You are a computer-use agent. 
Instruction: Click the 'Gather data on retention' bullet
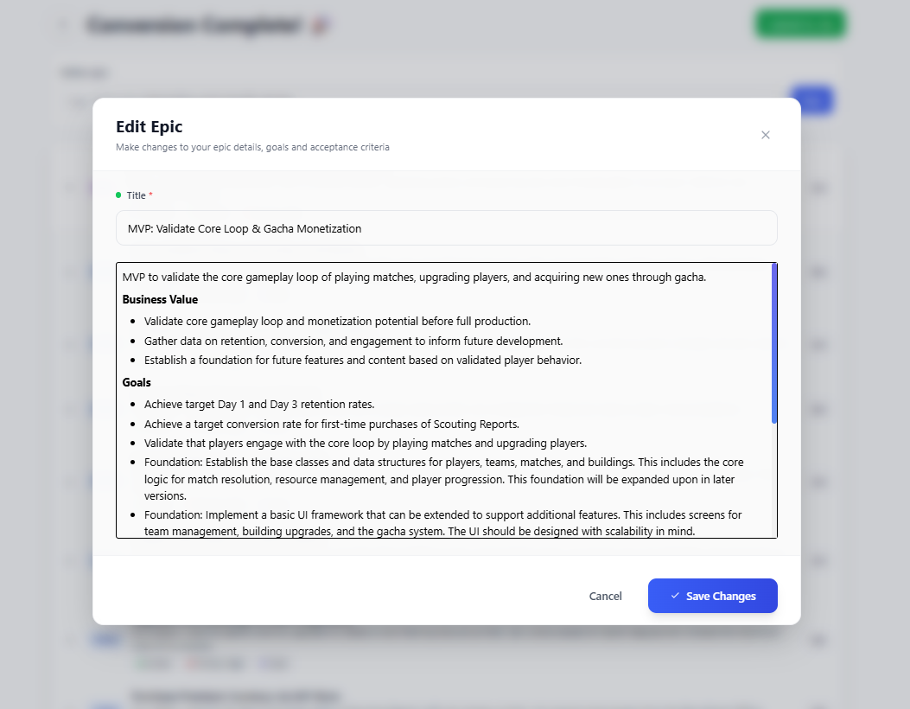pos(353,341)
